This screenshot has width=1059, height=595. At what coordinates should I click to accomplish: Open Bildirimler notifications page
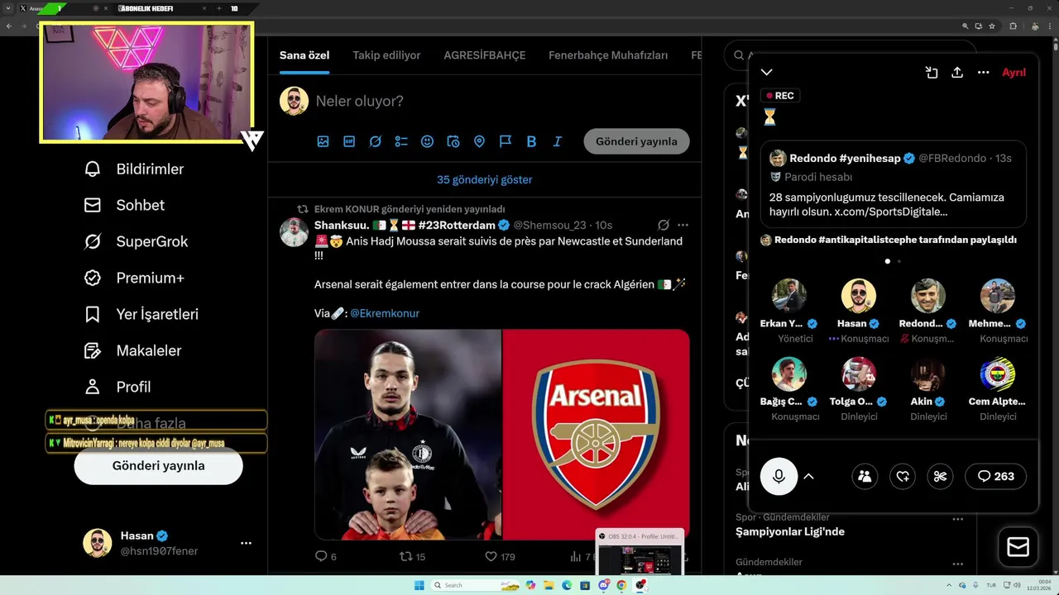[133, 169]
